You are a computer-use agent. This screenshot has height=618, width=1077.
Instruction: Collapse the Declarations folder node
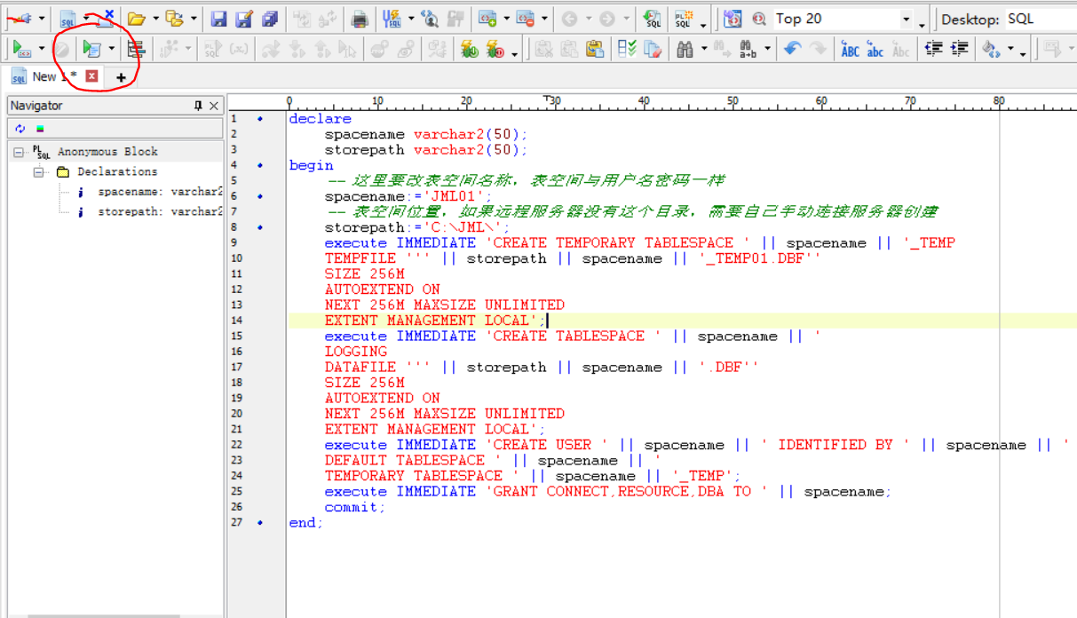[39, 171]
